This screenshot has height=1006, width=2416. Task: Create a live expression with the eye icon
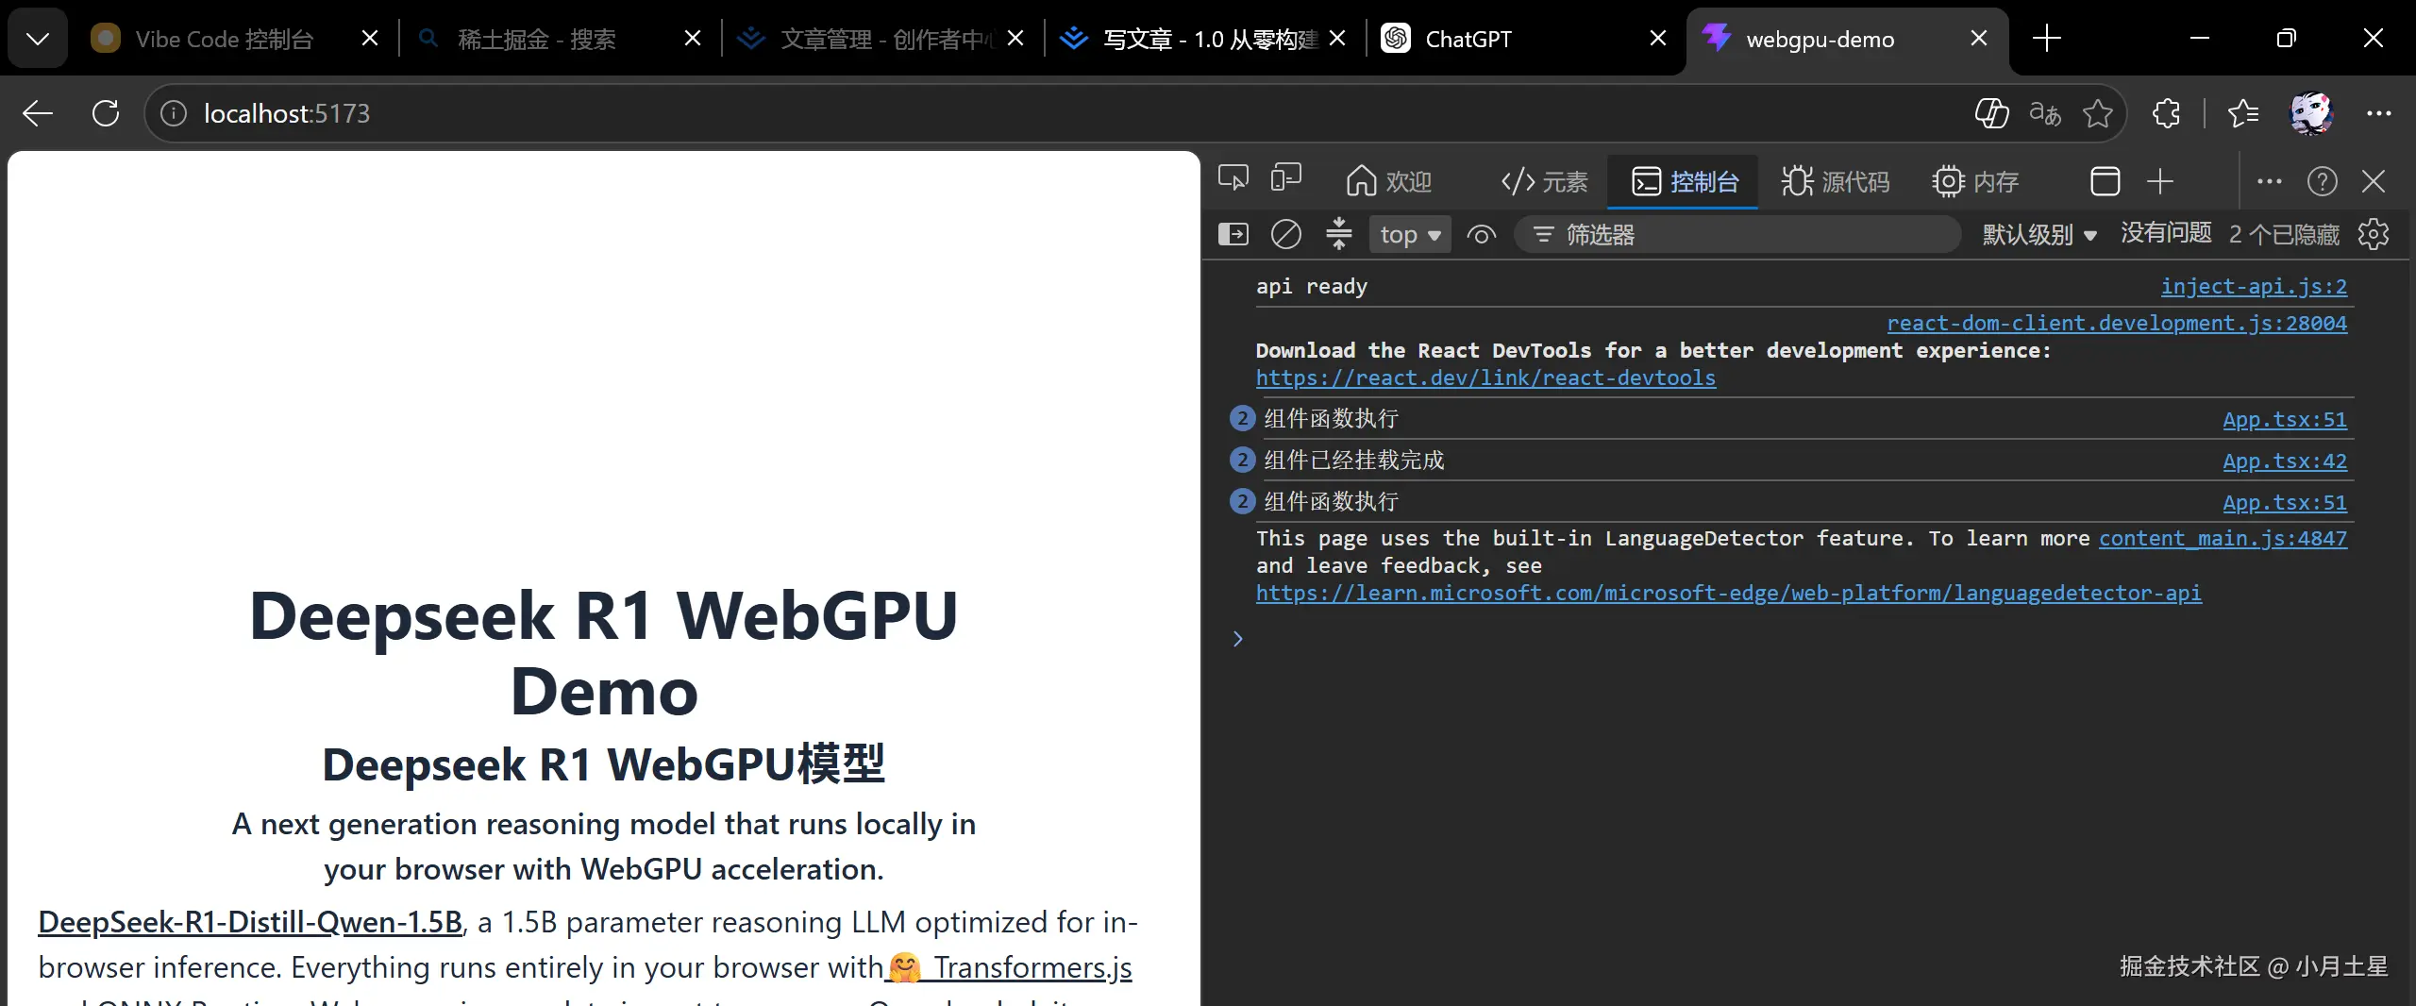1482,234
